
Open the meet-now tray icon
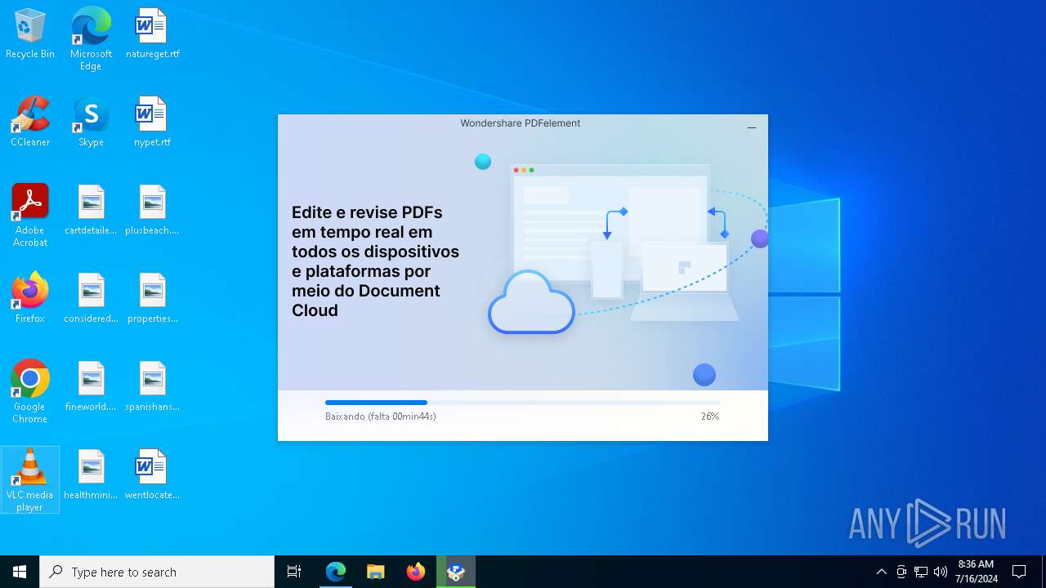901,572
